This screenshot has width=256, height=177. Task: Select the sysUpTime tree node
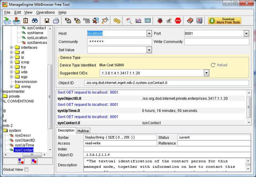click(25, 145)
